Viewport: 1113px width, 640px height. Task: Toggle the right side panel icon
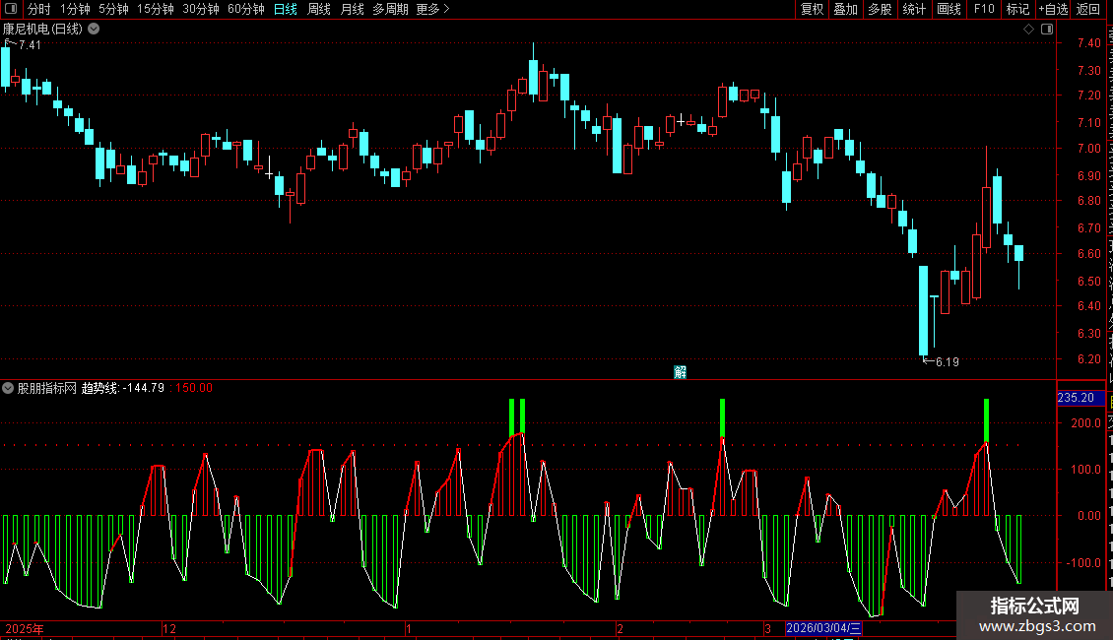(x=1047, y=30)
